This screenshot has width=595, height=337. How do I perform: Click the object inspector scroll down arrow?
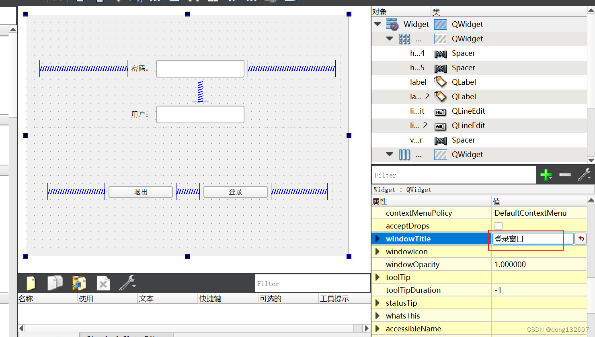[x=591, y=159]
